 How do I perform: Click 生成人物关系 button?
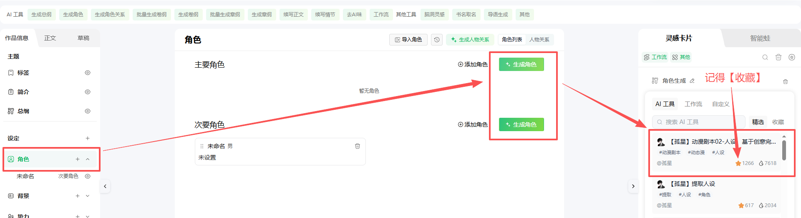[x=470, y=40]
